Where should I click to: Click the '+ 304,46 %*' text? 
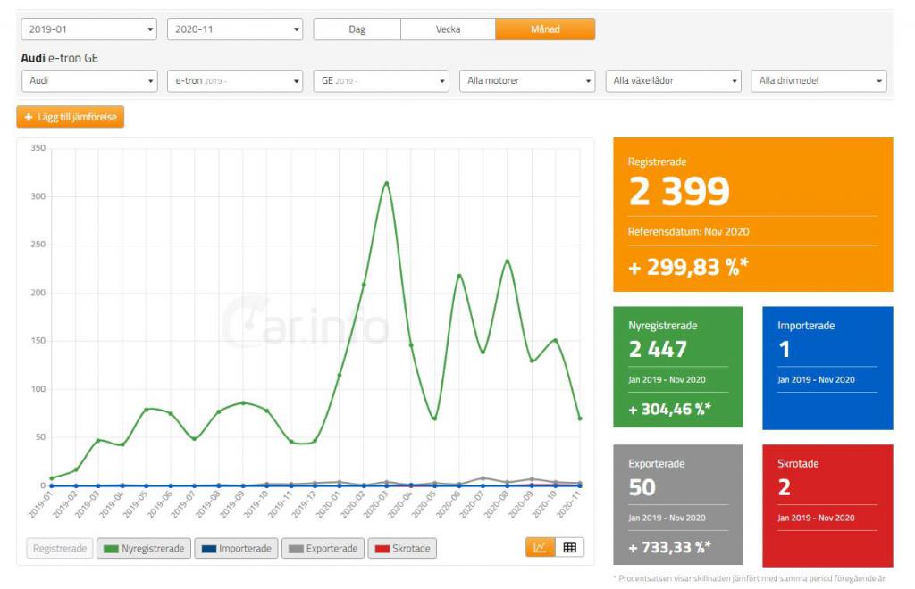click(670, 410)
